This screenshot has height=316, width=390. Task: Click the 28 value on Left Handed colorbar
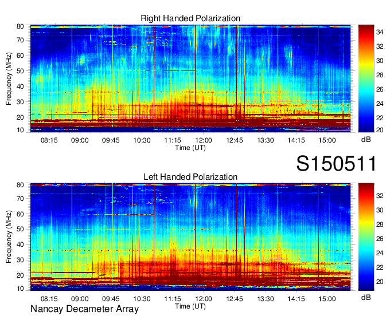(x=380, y=224)
